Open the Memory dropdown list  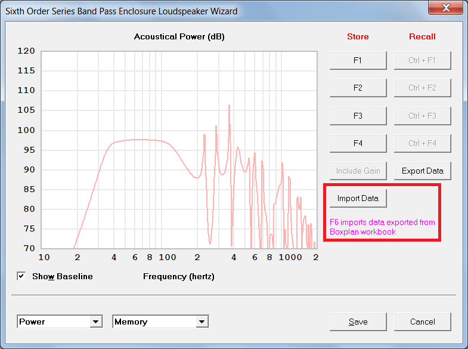point(202,322)
